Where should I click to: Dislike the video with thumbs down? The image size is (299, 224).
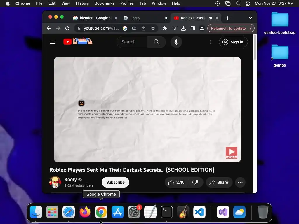coord(195,182)
